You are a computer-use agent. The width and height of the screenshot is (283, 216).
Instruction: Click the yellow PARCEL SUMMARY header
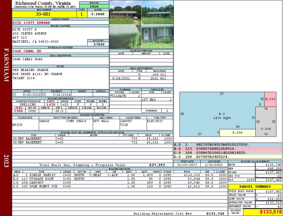click(x=255, y=187)
